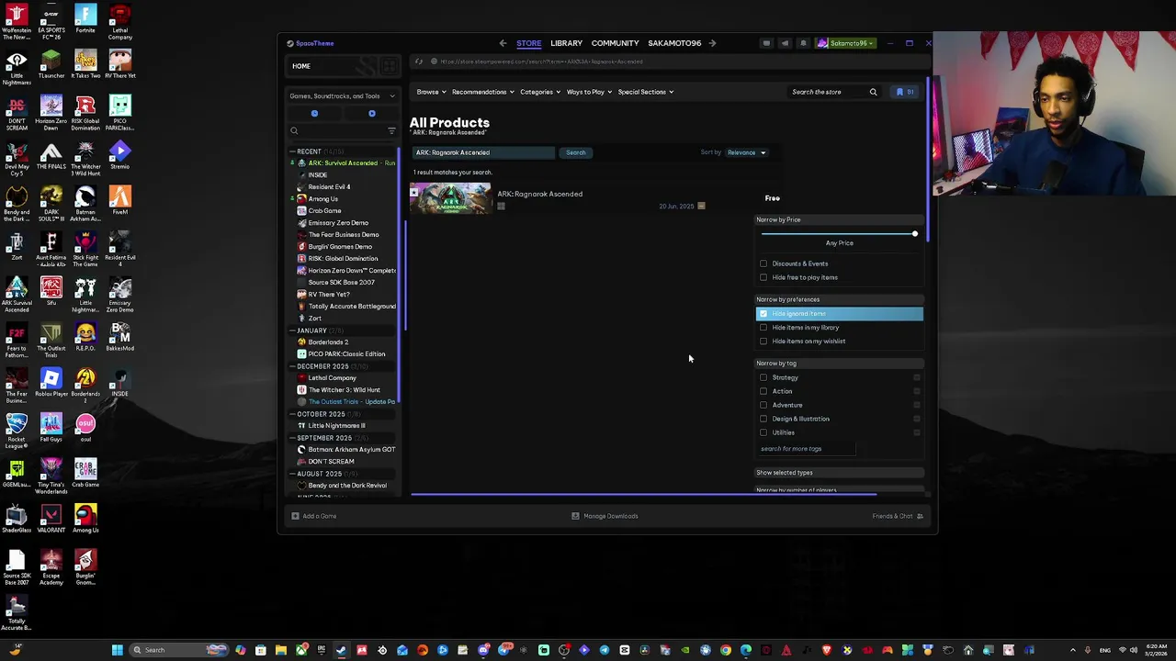Screen dimensions: 1176x661
Task: Switch to the COMMUNITY tab
Action: click(x=615, y=43)
